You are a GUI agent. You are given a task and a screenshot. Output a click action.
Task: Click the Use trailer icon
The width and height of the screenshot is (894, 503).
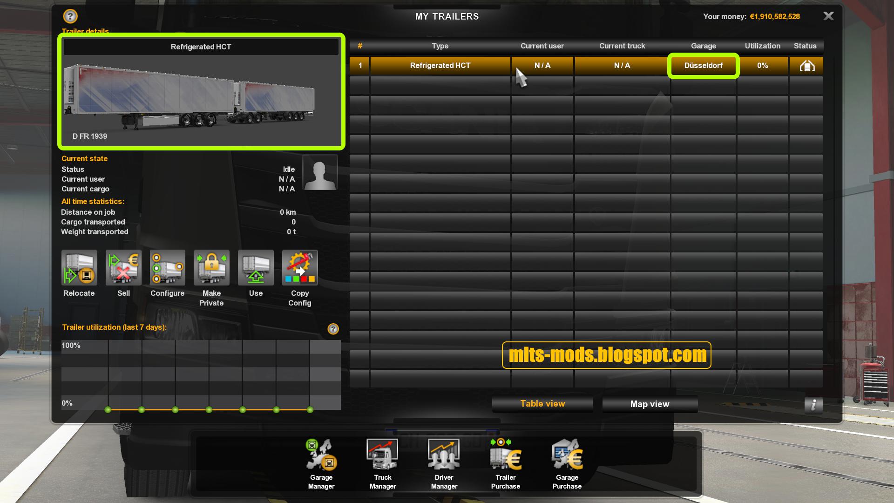256,268
